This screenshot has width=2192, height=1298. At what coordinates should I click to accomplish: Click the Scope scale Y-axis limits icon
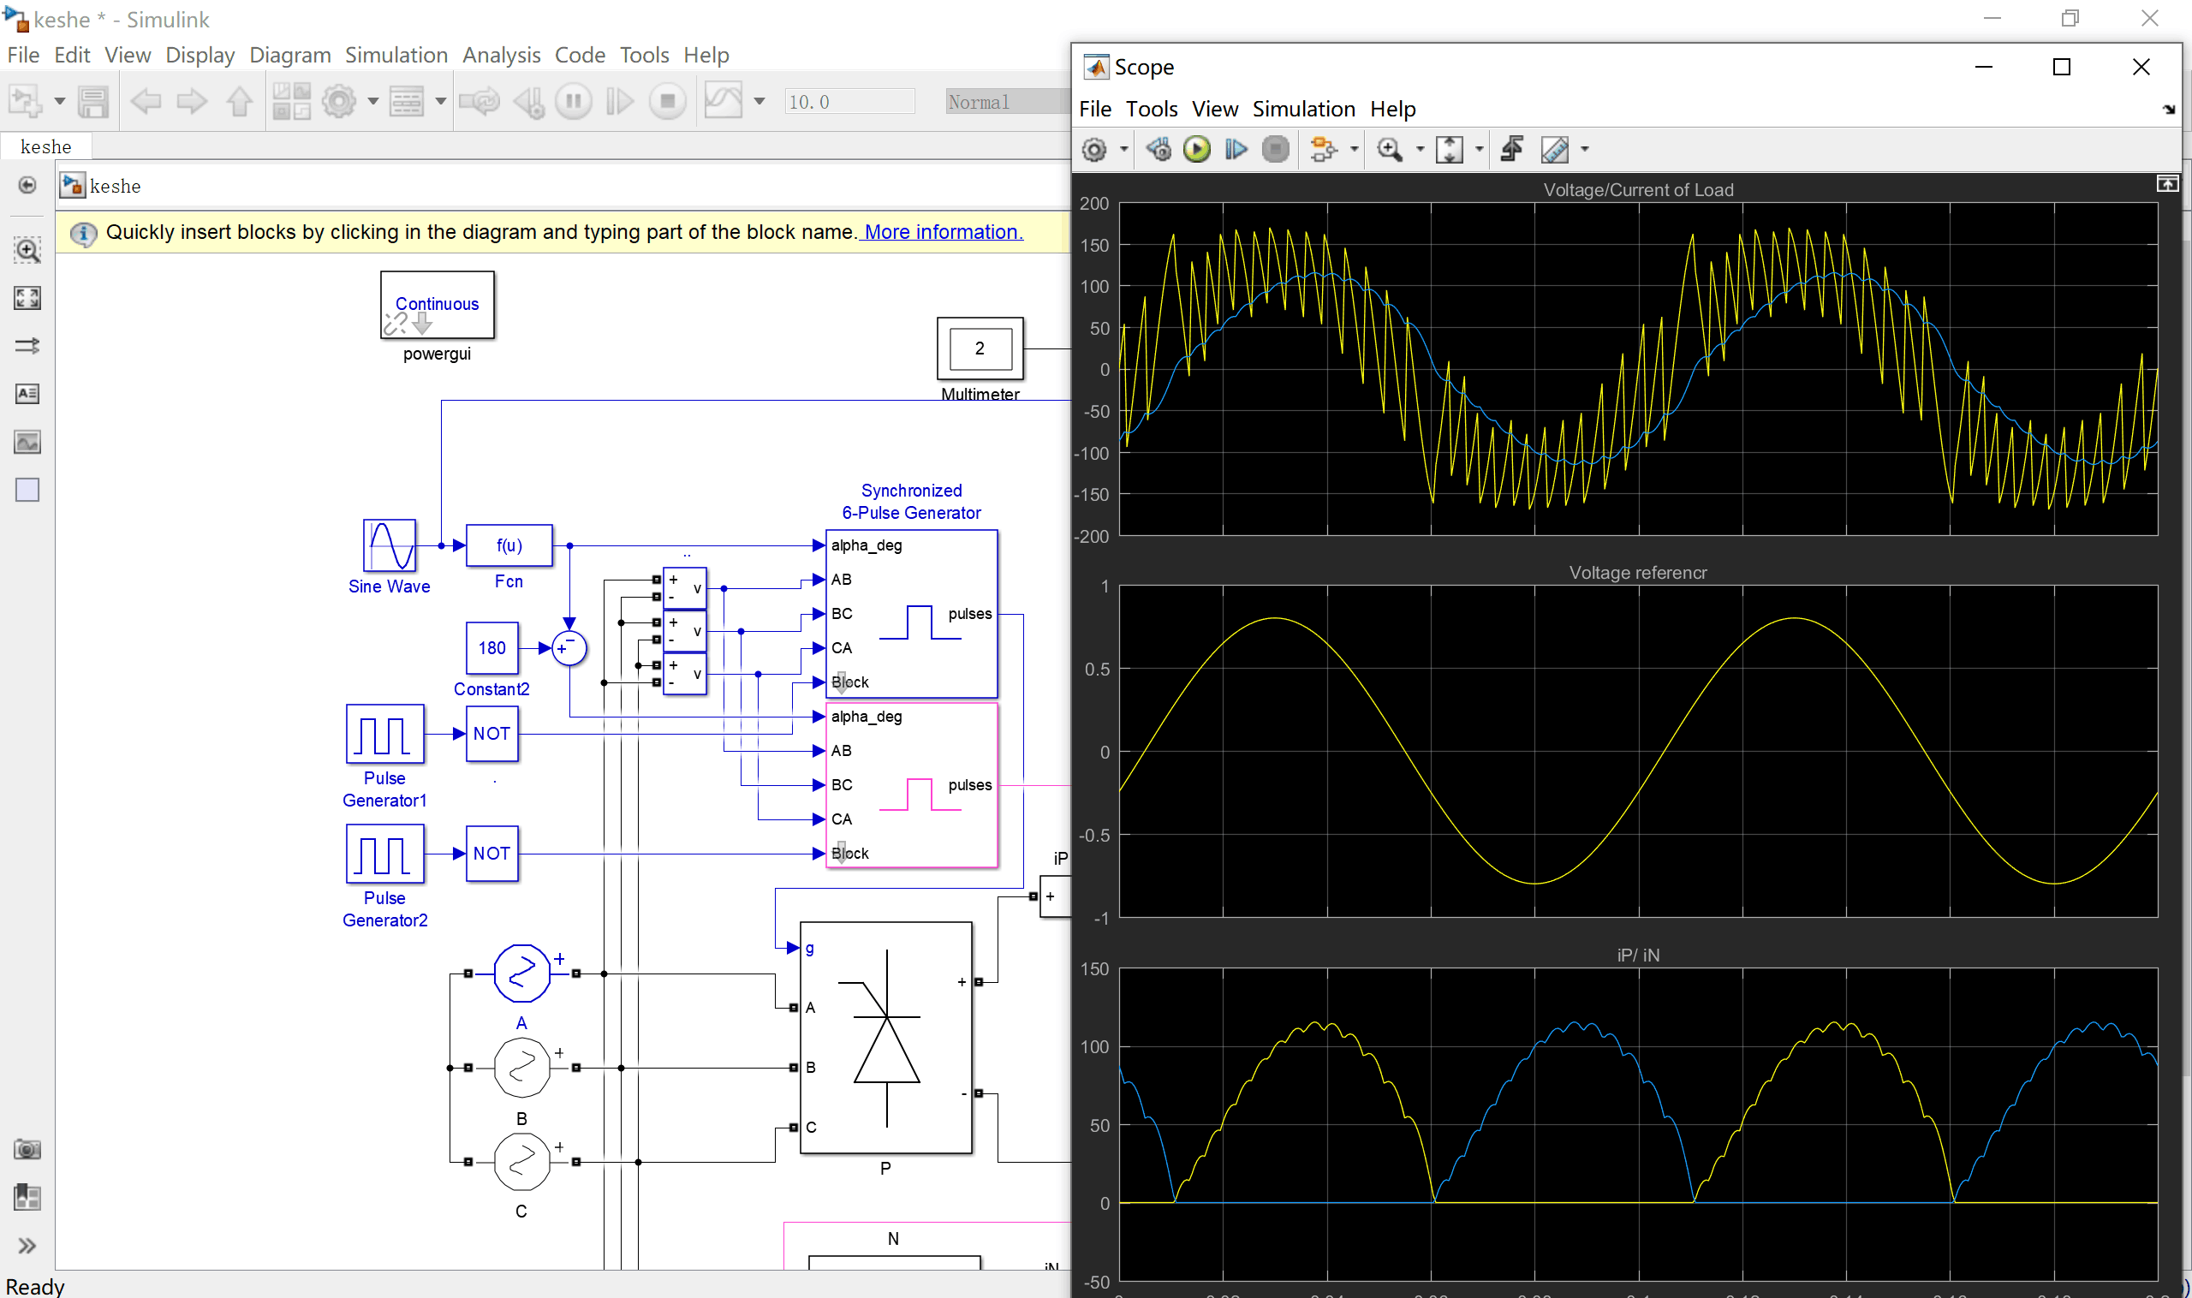pos(1450,150)
